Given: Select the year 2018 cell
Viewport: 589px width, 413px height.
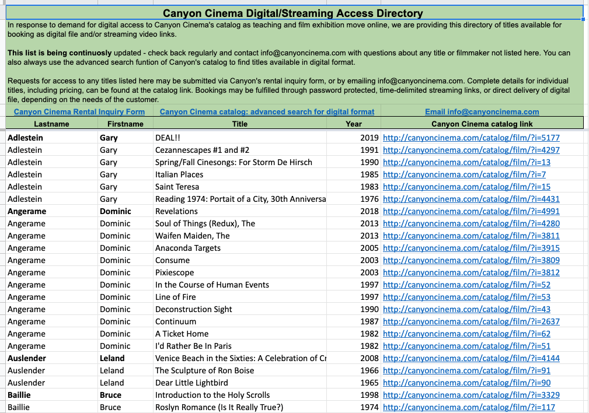Looking at the screenshot, I should (354, 211).
